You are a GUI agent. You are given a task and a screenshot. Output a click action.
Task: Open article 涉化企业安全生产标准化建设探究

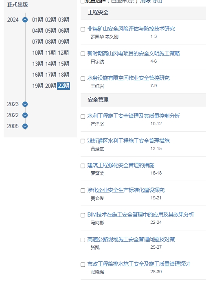[126, 190]
